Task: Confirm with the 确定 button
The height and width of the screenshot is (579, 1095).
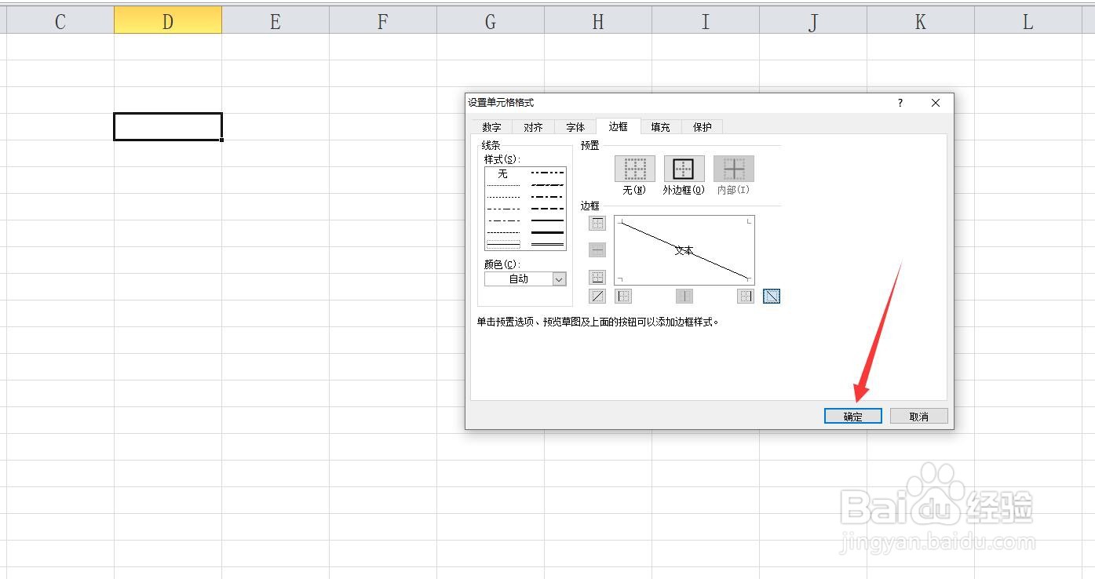Action: click(853, 417)
